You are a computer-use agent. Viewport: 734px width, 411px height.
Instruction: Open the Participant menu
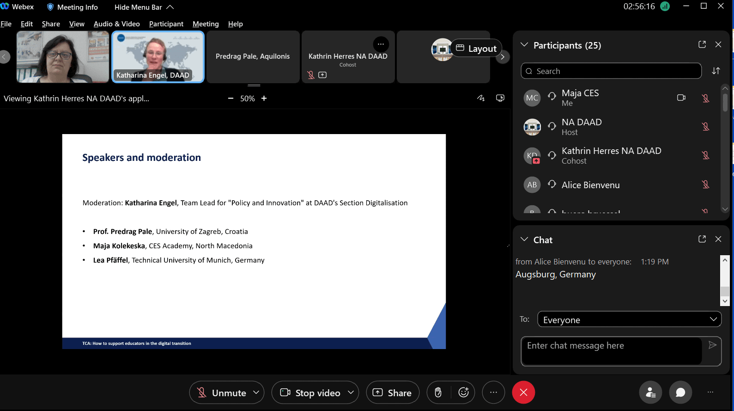pyautogui.click(x=166, y=24)
